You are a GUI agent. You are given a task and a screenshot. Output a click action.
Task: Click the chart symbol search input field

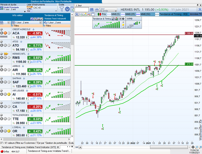pyautogui.click(x=82, y=10)
